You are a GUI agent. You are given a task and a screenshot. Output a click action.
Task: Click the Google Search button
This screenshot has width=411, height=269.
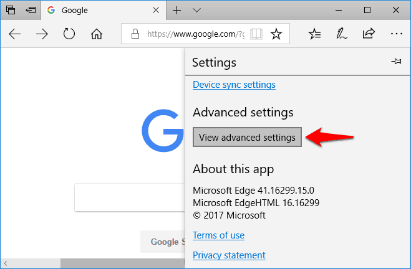[163, 242]
